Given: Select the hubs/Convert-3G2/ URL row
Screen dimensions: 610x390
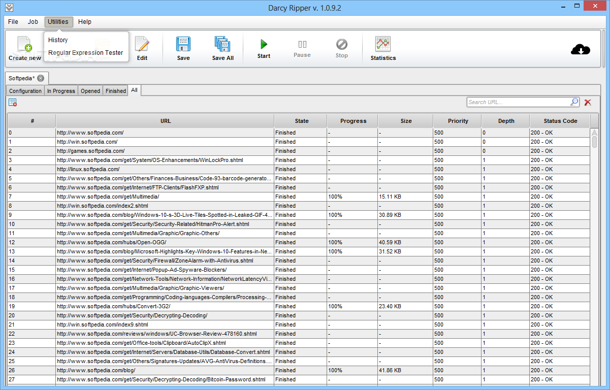Looking at the screenshot, I should click(x=299, y=306).
